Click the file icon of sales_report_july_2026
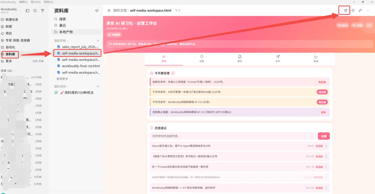 (59, 47)
